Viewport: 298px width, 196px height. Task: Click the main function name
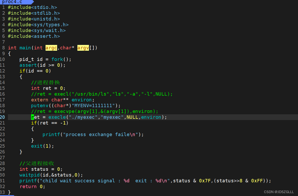[25, 48]
